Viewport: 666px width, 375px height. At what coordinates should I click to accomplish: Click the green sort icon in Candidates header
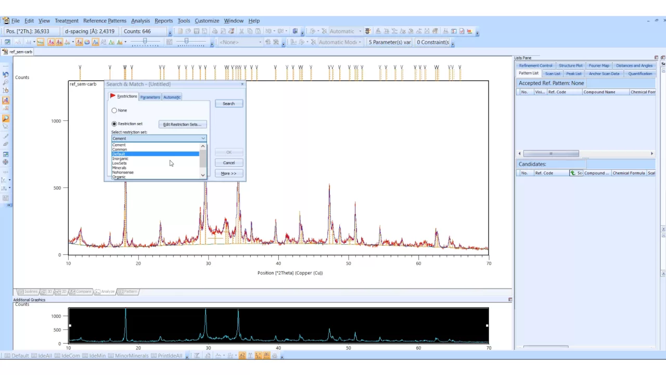pyautogui.click(x=573, y=173)
